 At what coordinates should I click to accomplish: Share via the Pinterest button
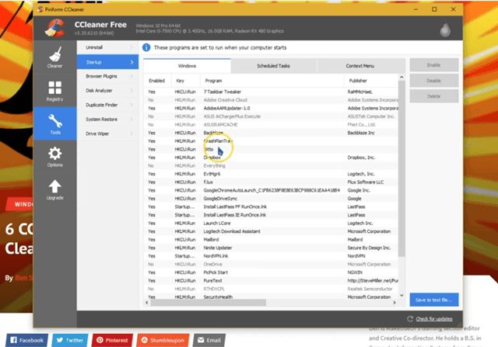[112, 340]
